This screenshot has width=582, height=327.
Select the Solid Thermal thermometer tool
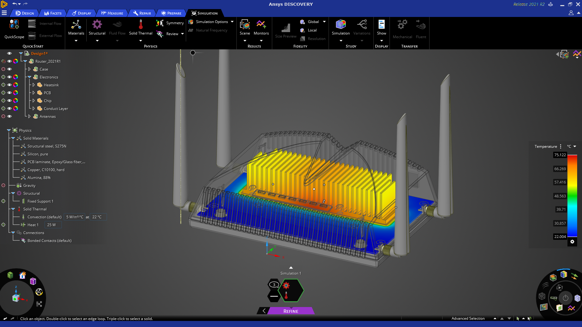pos(141,25)
